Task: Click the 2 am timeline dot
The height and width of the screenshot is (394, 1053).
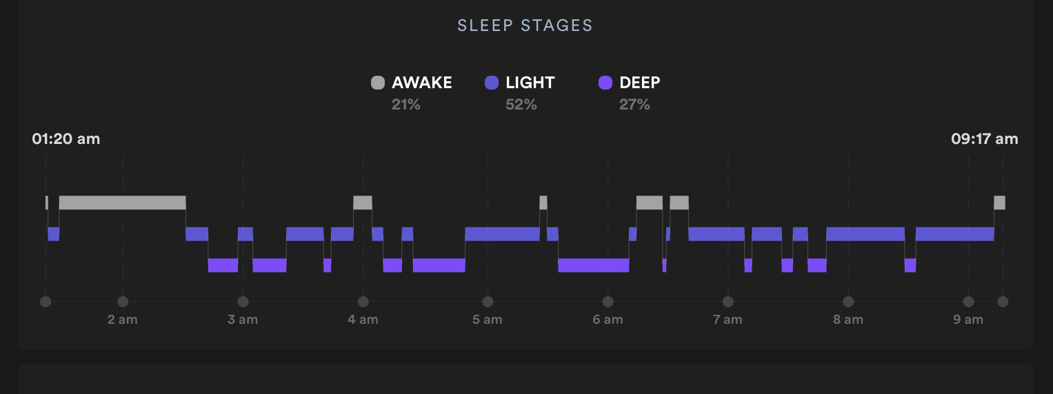Action: tap(123, 302)
